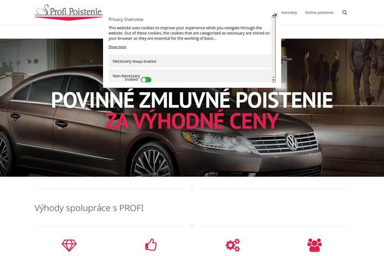Click the Povinné zmluvné poistenie hero banner
The height and width of the screenshot is (256, 384).
tap(192, 108)
